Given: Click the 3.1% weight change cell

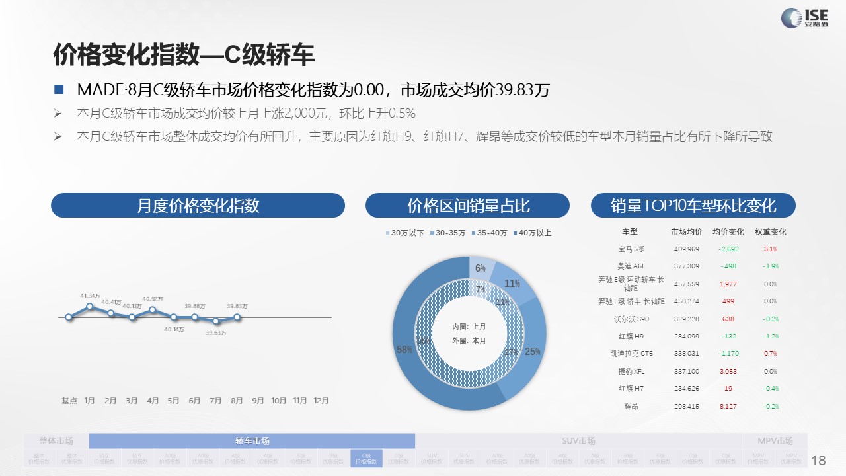Looking at the screenshot, I should pyautogui.click(x=771, y=249).
